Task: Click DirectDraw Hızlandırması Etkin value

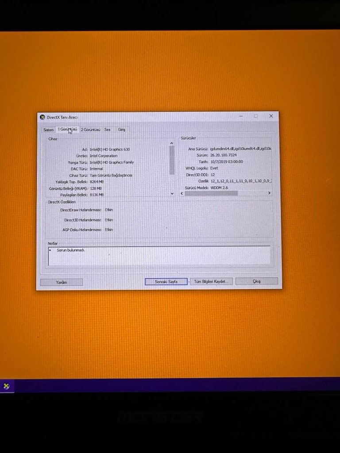Action: coord(109,210)
